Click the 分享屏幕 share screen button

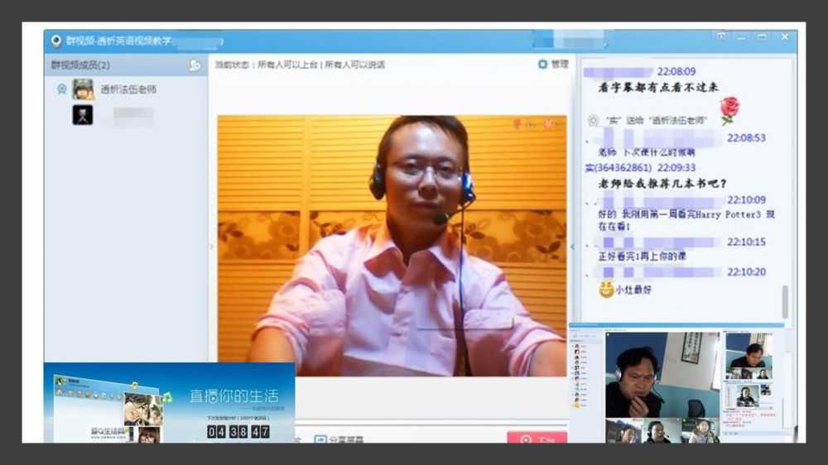[339, 439]
